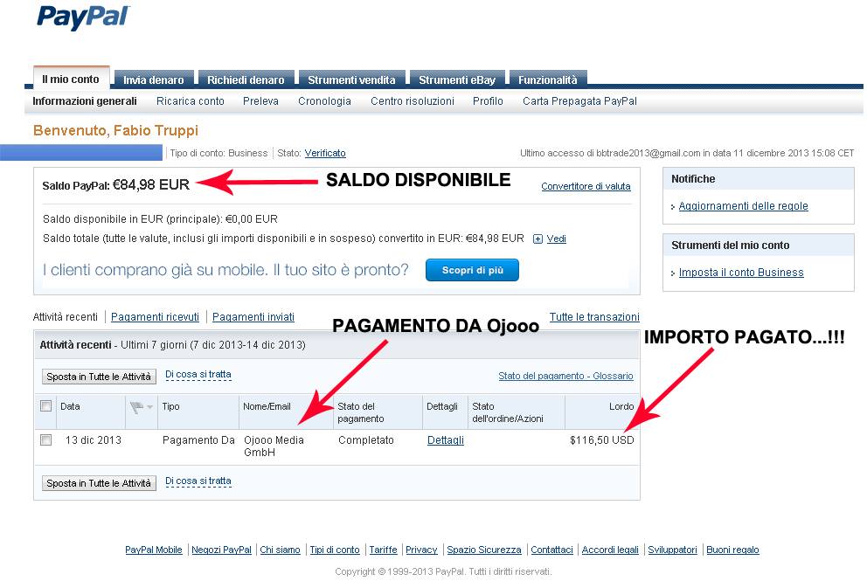Image resolution: width=867 pixels, height=588 pixels.
Task: Tick the checkbox for 13 dic 2013 payment
Action: point(46,440)
